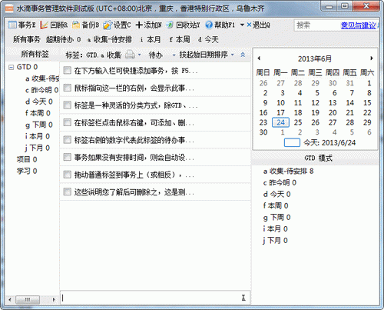This screenshot has height=310, width=384.
Task: Go to next month in calendar
Action: point(372,58)
